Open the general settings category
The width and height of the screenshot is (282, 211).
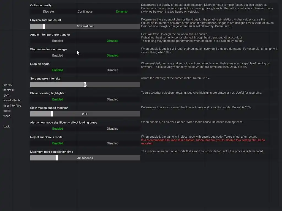click(8, 85)
